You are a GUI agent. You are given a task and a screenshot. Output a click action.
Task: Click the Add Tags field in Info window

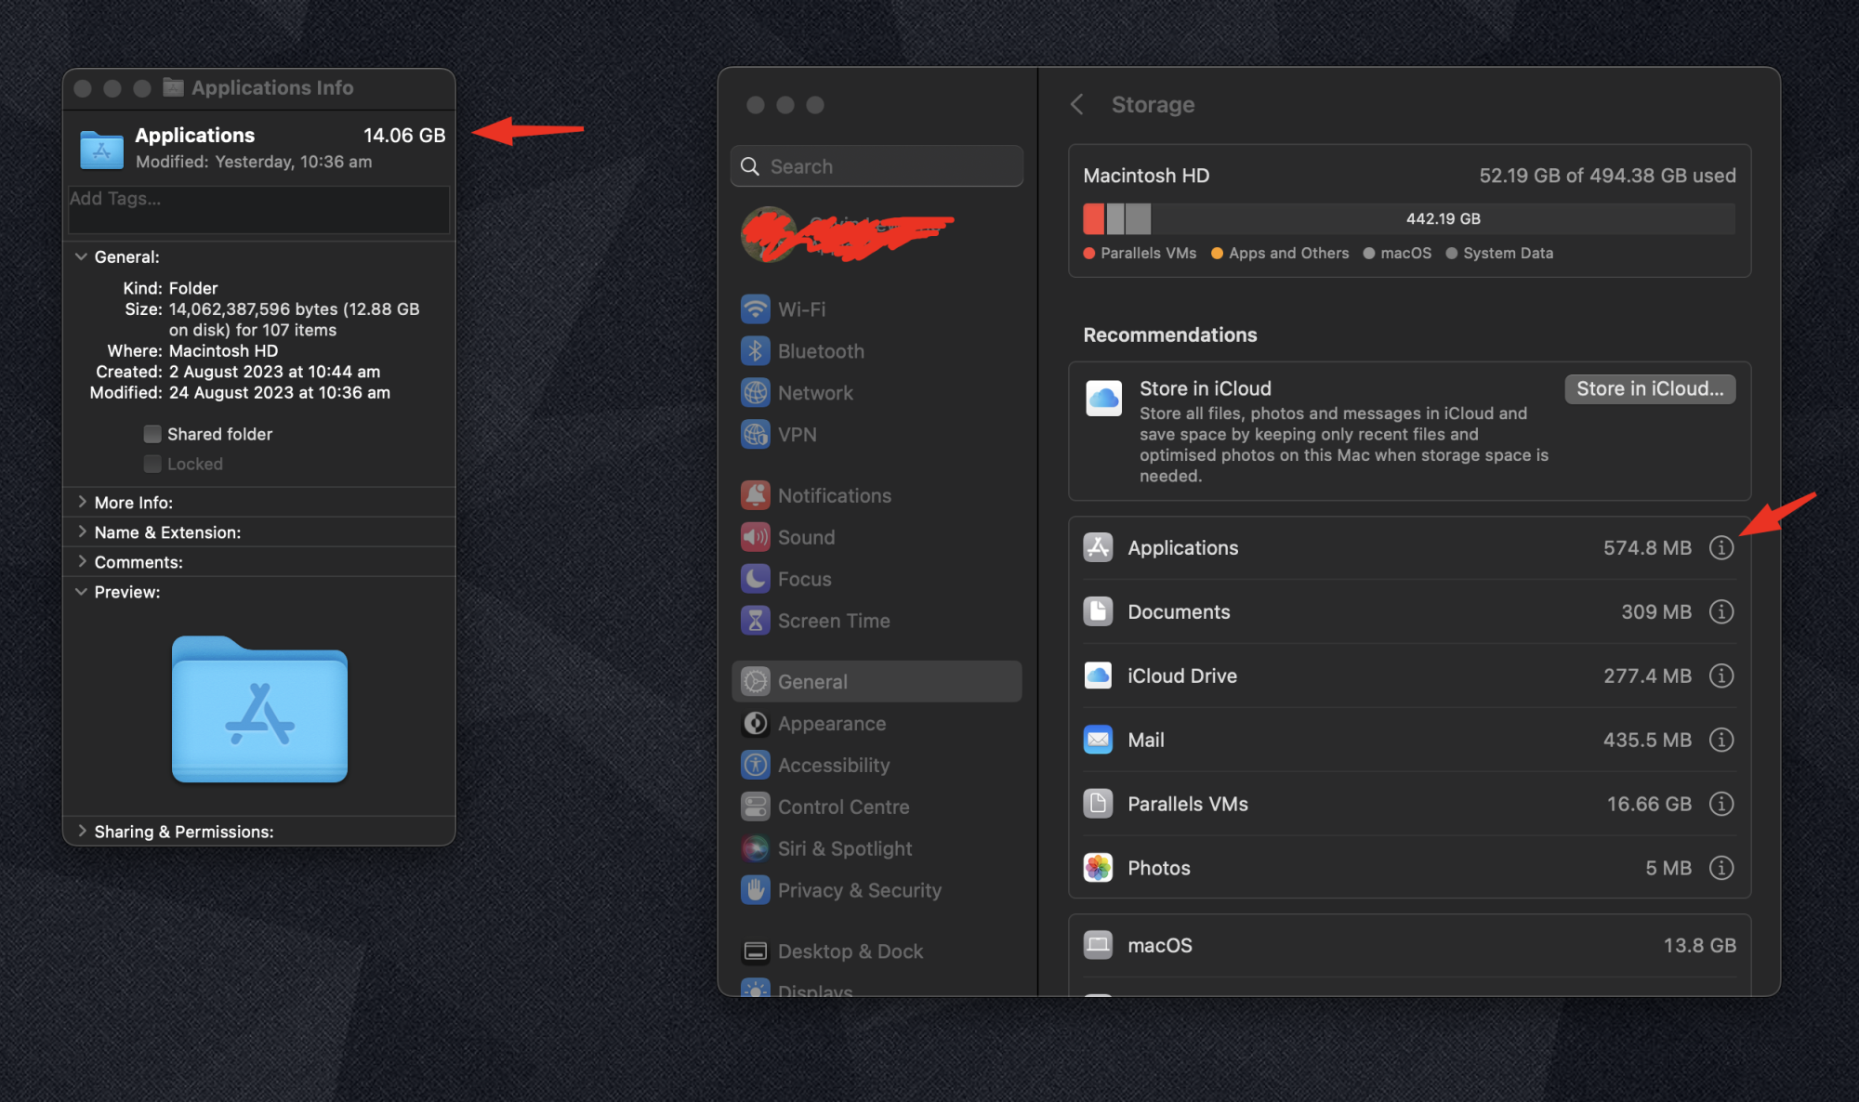(258, 210)
